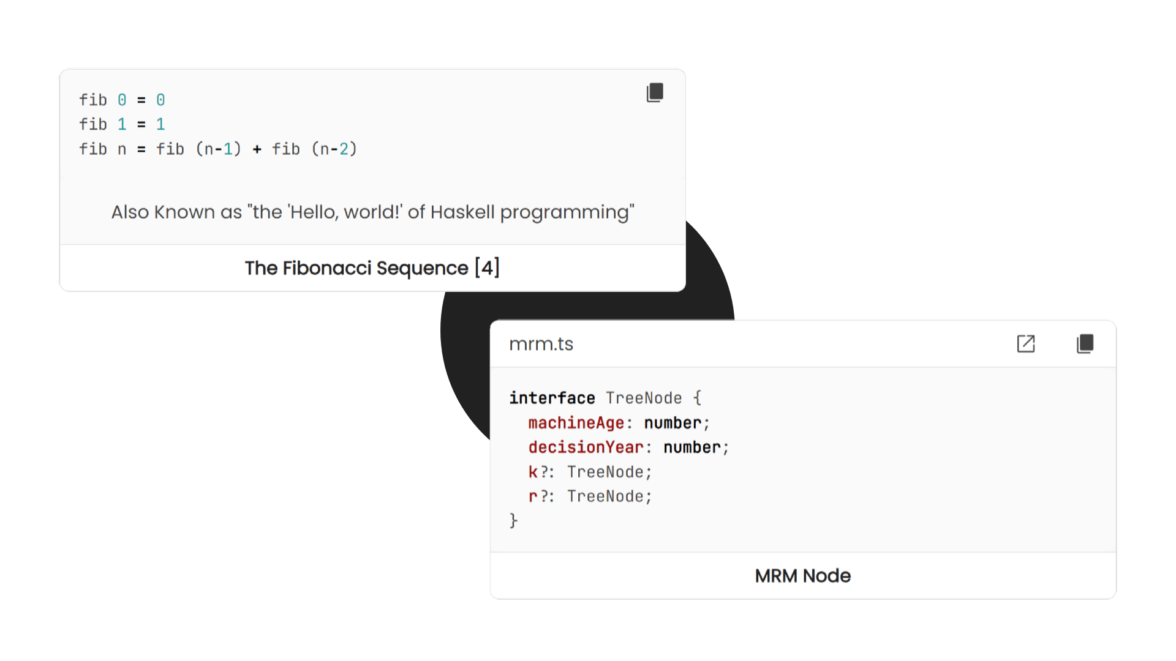Viewport: 1176px width, 661px height.
Task: Open mrm.ts in new window
Action: point(1026,344)
